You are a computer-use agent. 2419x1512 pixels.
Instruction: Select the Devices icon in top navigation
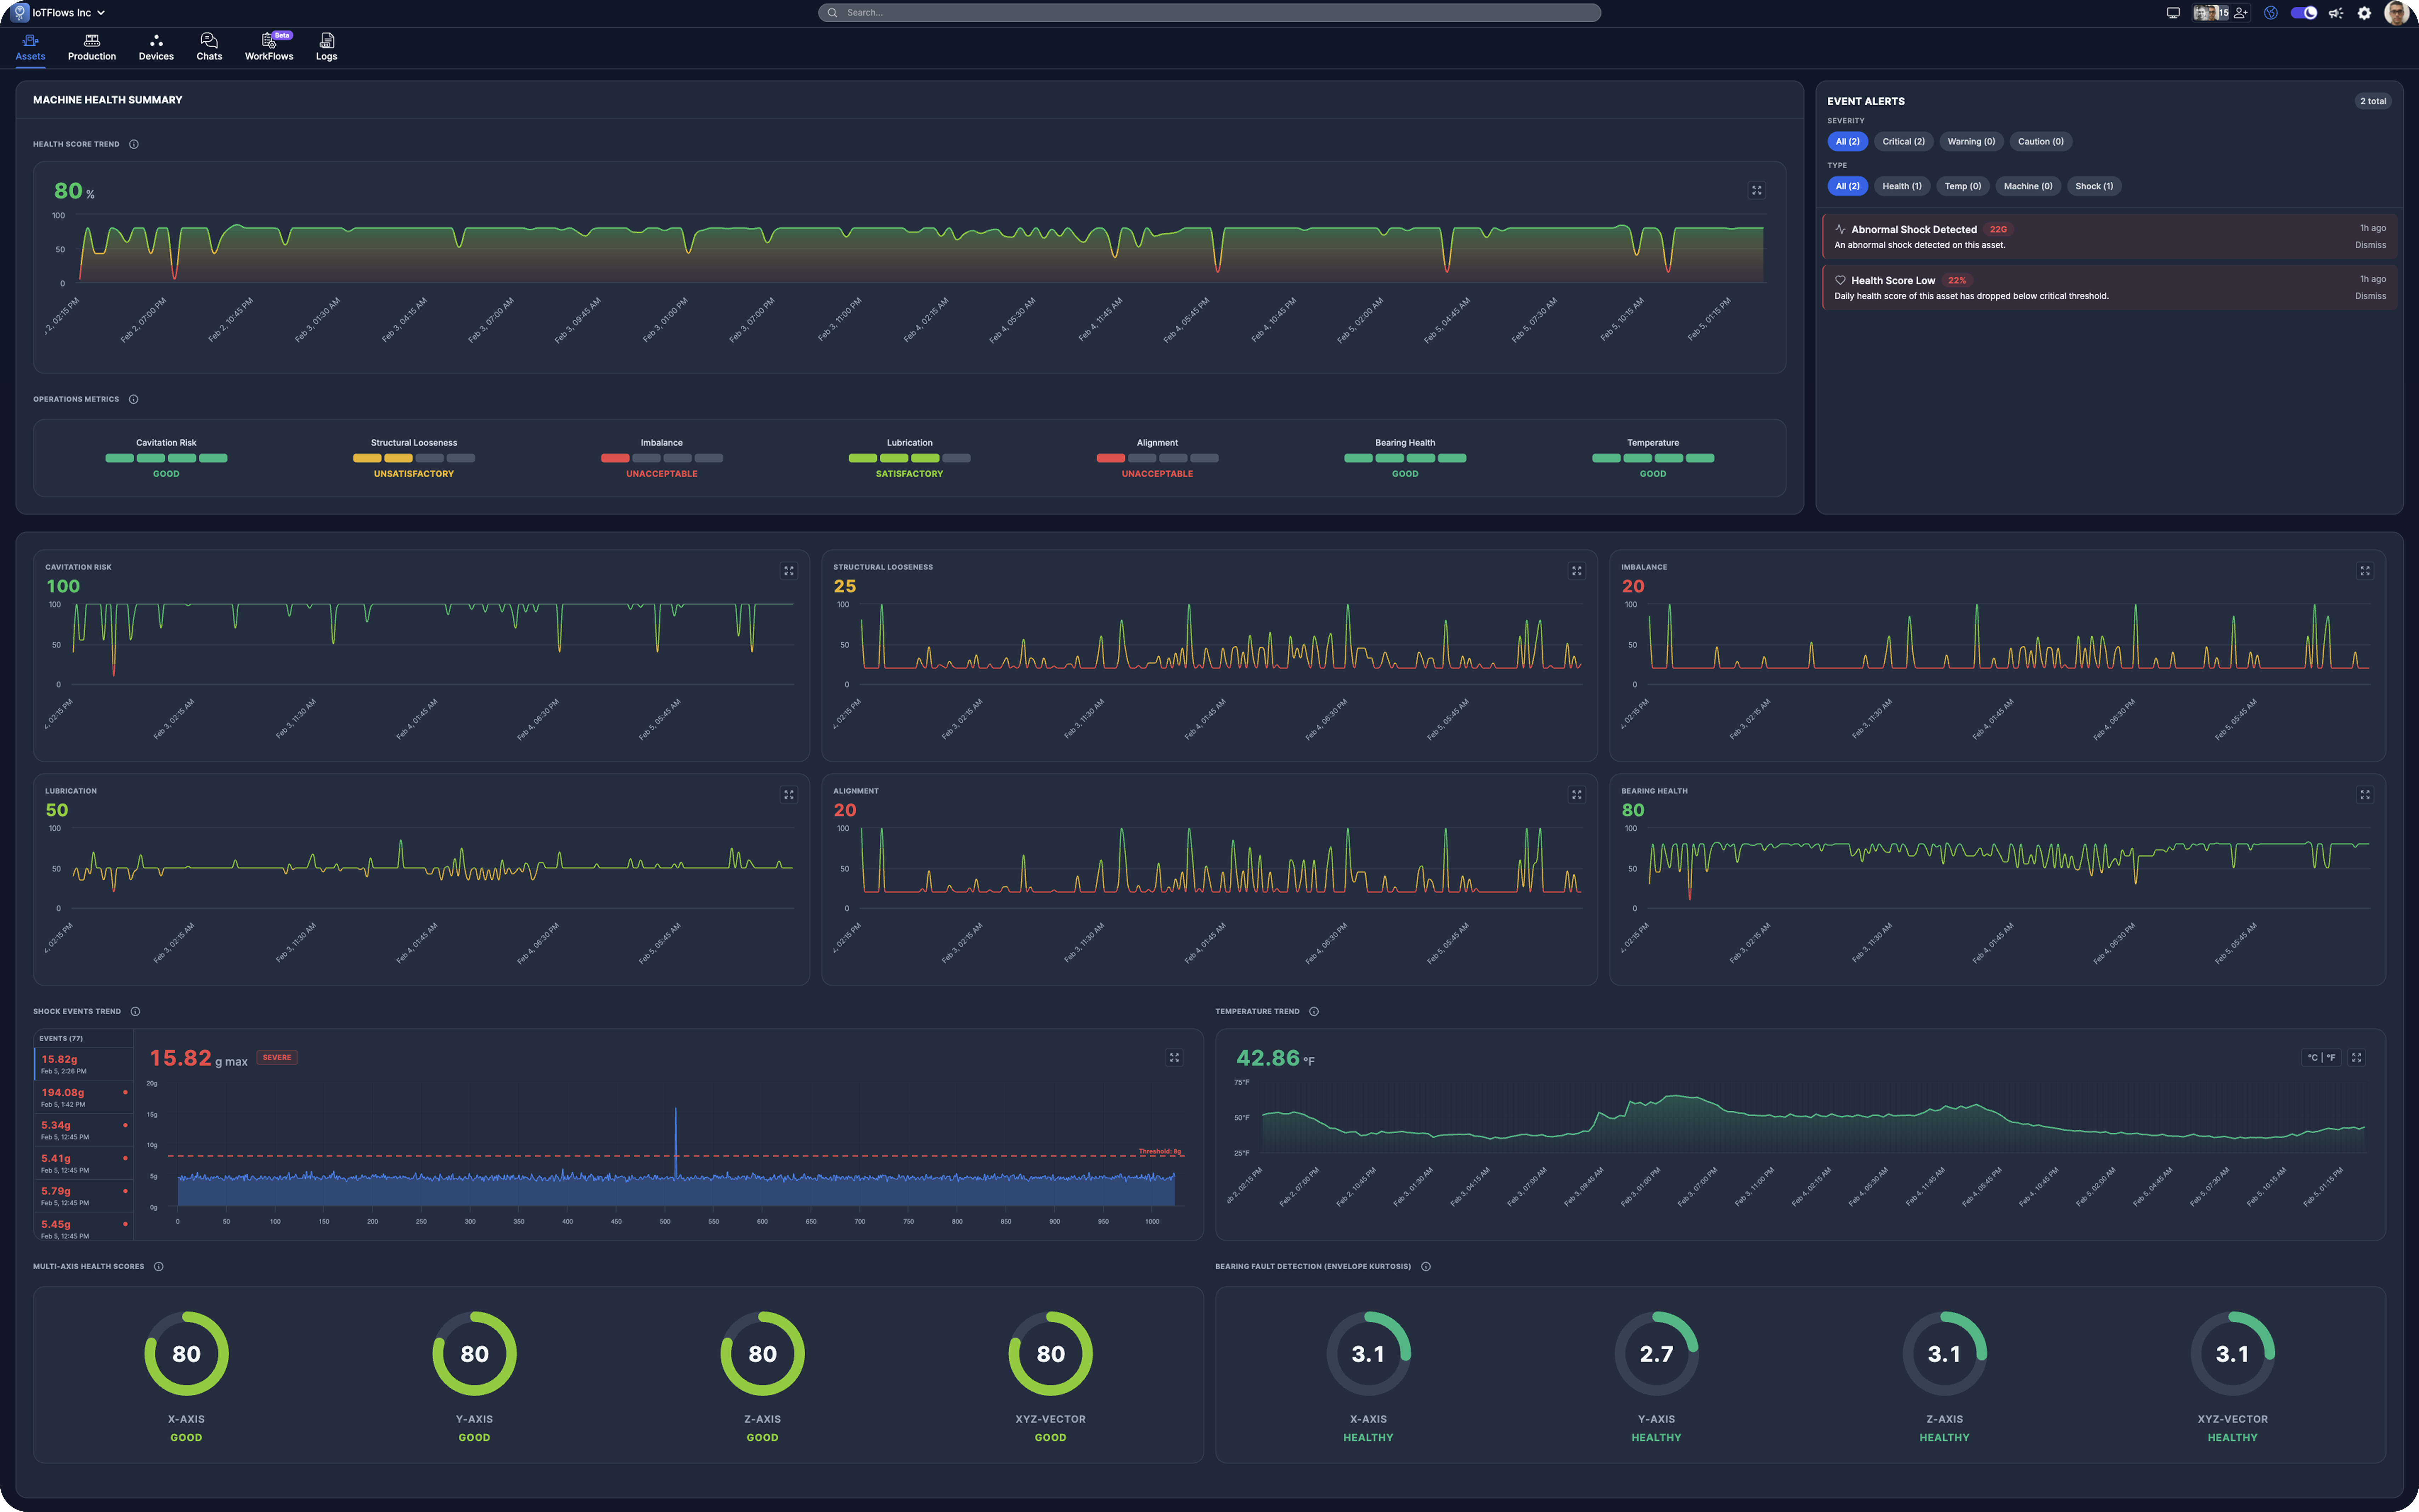coord(155,46)
